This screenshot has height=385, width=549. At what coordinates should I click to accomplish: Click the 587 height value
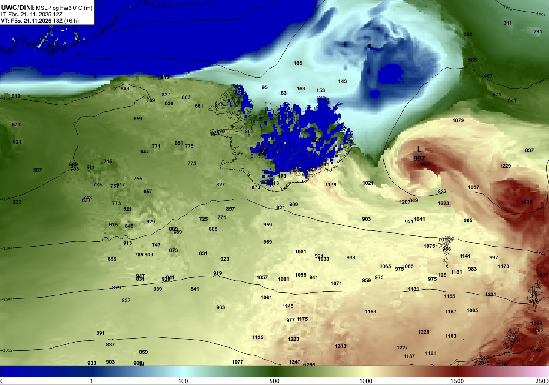[37, 170]
